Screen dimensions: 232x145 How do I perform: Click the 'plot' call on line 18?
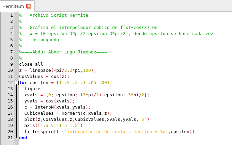pyautogui.click(x=30, y=119)
